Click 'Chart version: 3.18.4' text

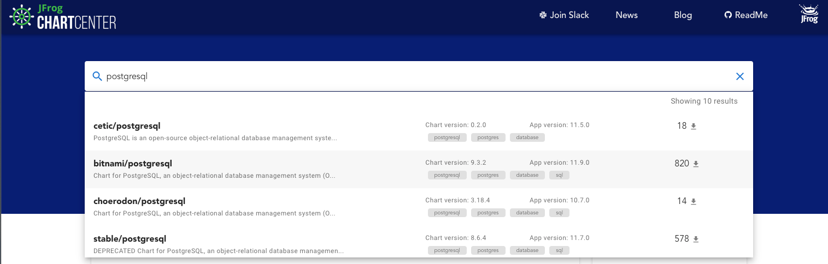pos(457,200)
